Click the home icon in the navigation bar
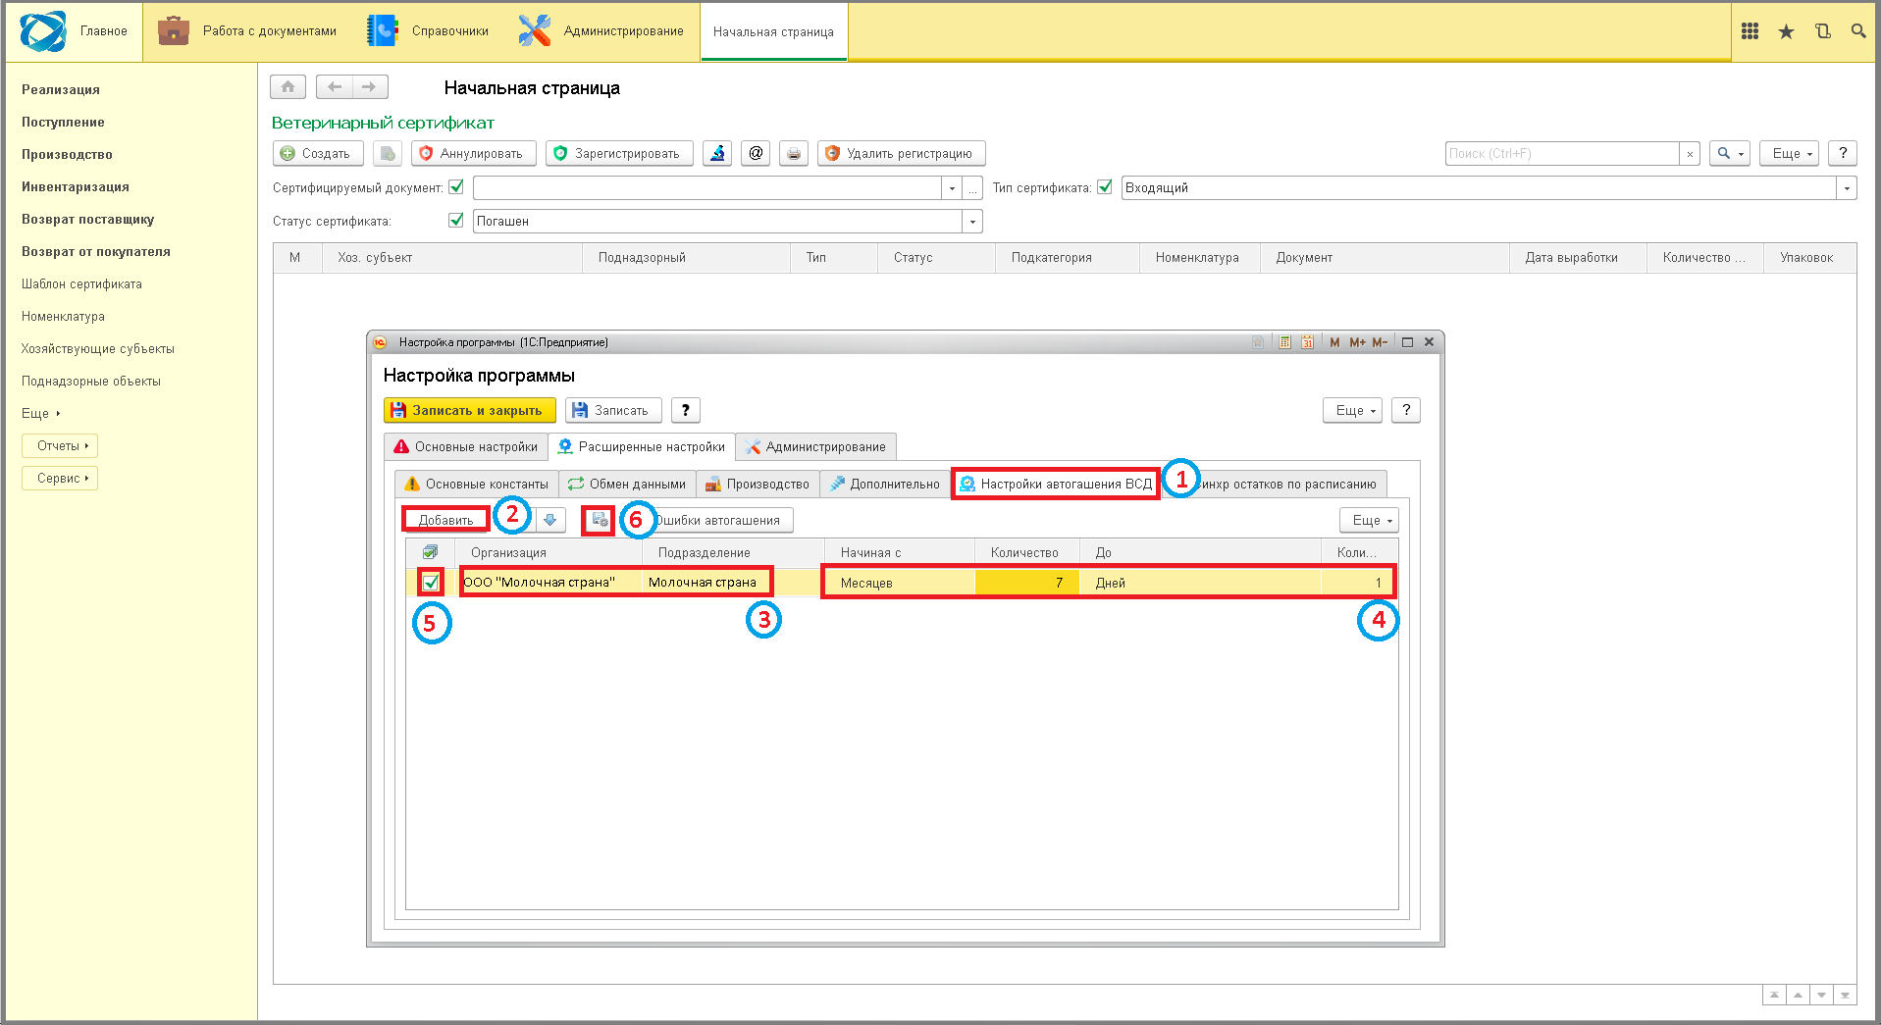 tap(287, 87)
